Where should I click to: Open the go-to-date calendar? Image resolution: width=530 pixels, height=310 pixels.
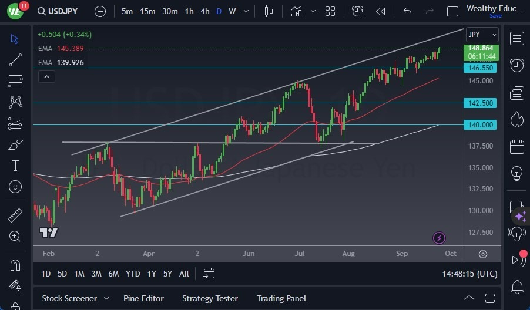(x=209, y=274)
